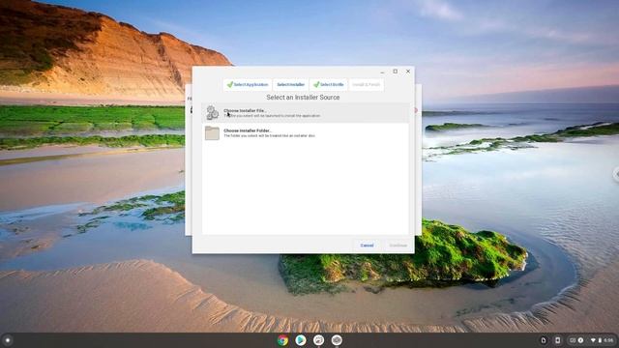619x348 pixels.
Task: Select the Choose Installer File option text
Action: pos(245,110)
